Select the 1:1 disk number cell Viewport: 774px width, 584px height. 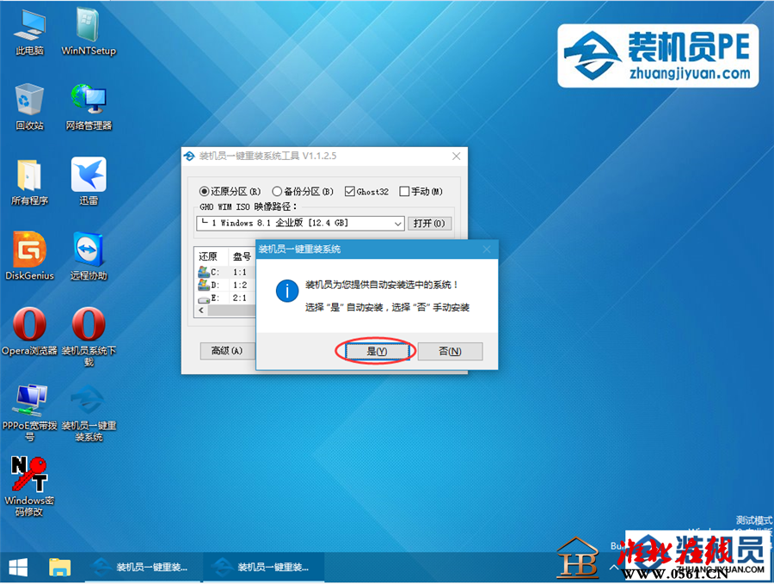coord(240,272)
